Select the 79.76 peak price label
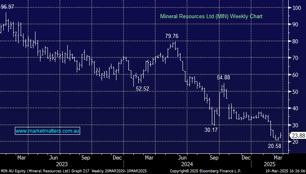 172,36
